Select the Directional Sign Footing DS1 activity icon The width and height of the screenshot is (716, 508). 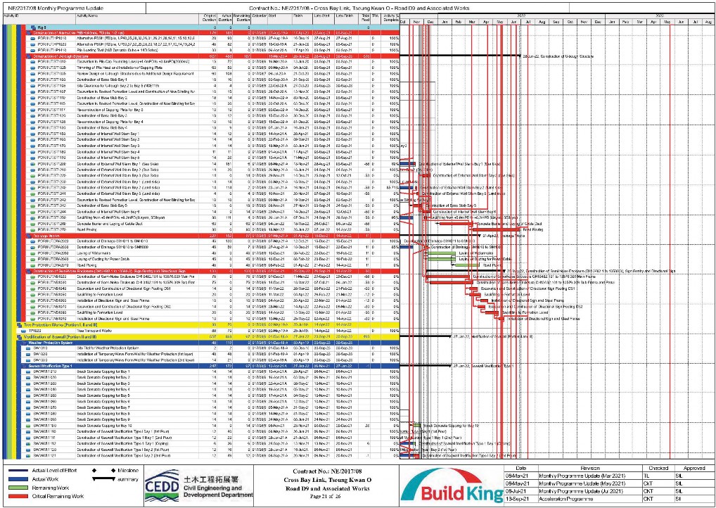(33, 288)
